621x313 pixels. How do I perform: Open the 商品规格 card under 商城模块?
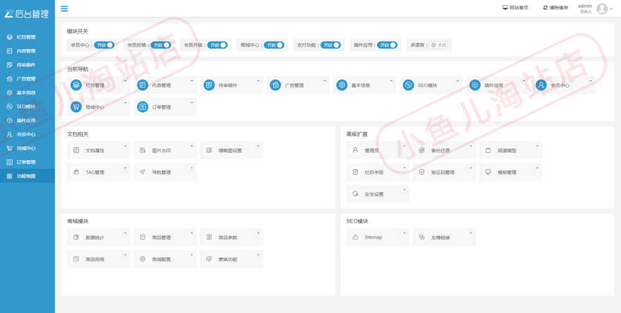click(x=98, y=259)
